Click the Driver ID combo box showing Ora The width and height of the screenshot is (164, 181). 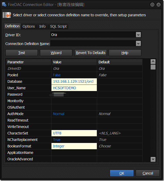click(x=96, y=35)
